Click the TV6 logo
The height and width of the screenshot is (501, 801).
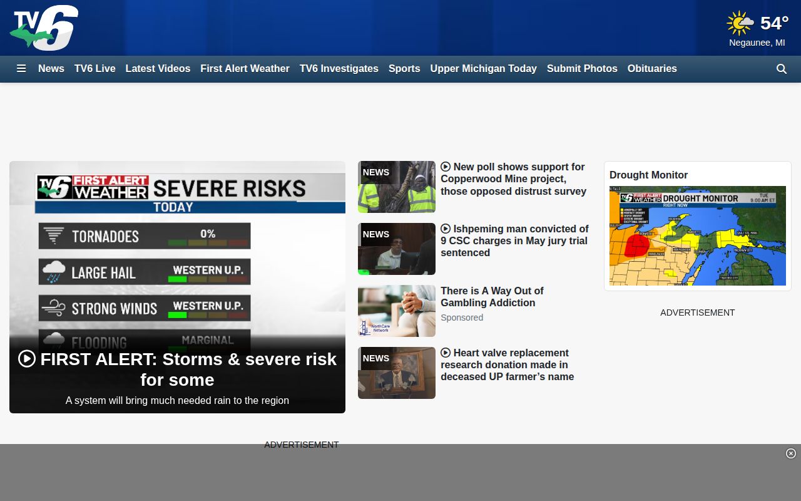[x=44, y=28]
